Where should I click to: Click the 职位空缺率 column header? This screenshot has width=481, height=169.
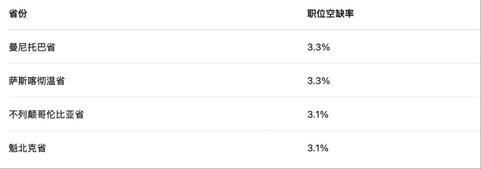coord(330,14)
